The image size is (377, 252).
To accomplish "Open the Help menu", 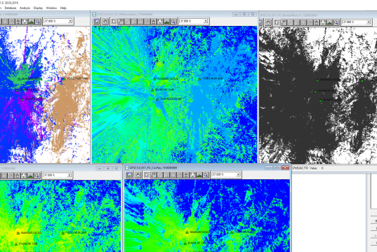I will tap(63, 8).
